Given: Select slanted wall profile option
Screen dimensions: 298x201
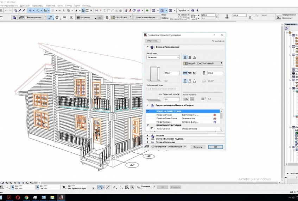Looking at the screenshot, I should tap(190, 81).
